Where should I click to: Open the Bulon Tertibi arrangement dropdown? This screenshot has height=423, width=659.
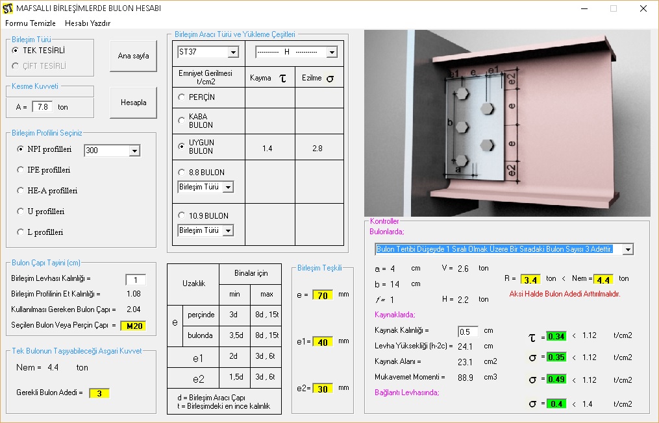628,250
